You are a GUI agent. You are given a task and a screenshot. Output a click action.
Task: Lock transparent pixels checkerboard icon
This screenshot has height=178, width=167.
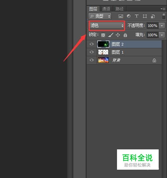[x=103, y=35]
